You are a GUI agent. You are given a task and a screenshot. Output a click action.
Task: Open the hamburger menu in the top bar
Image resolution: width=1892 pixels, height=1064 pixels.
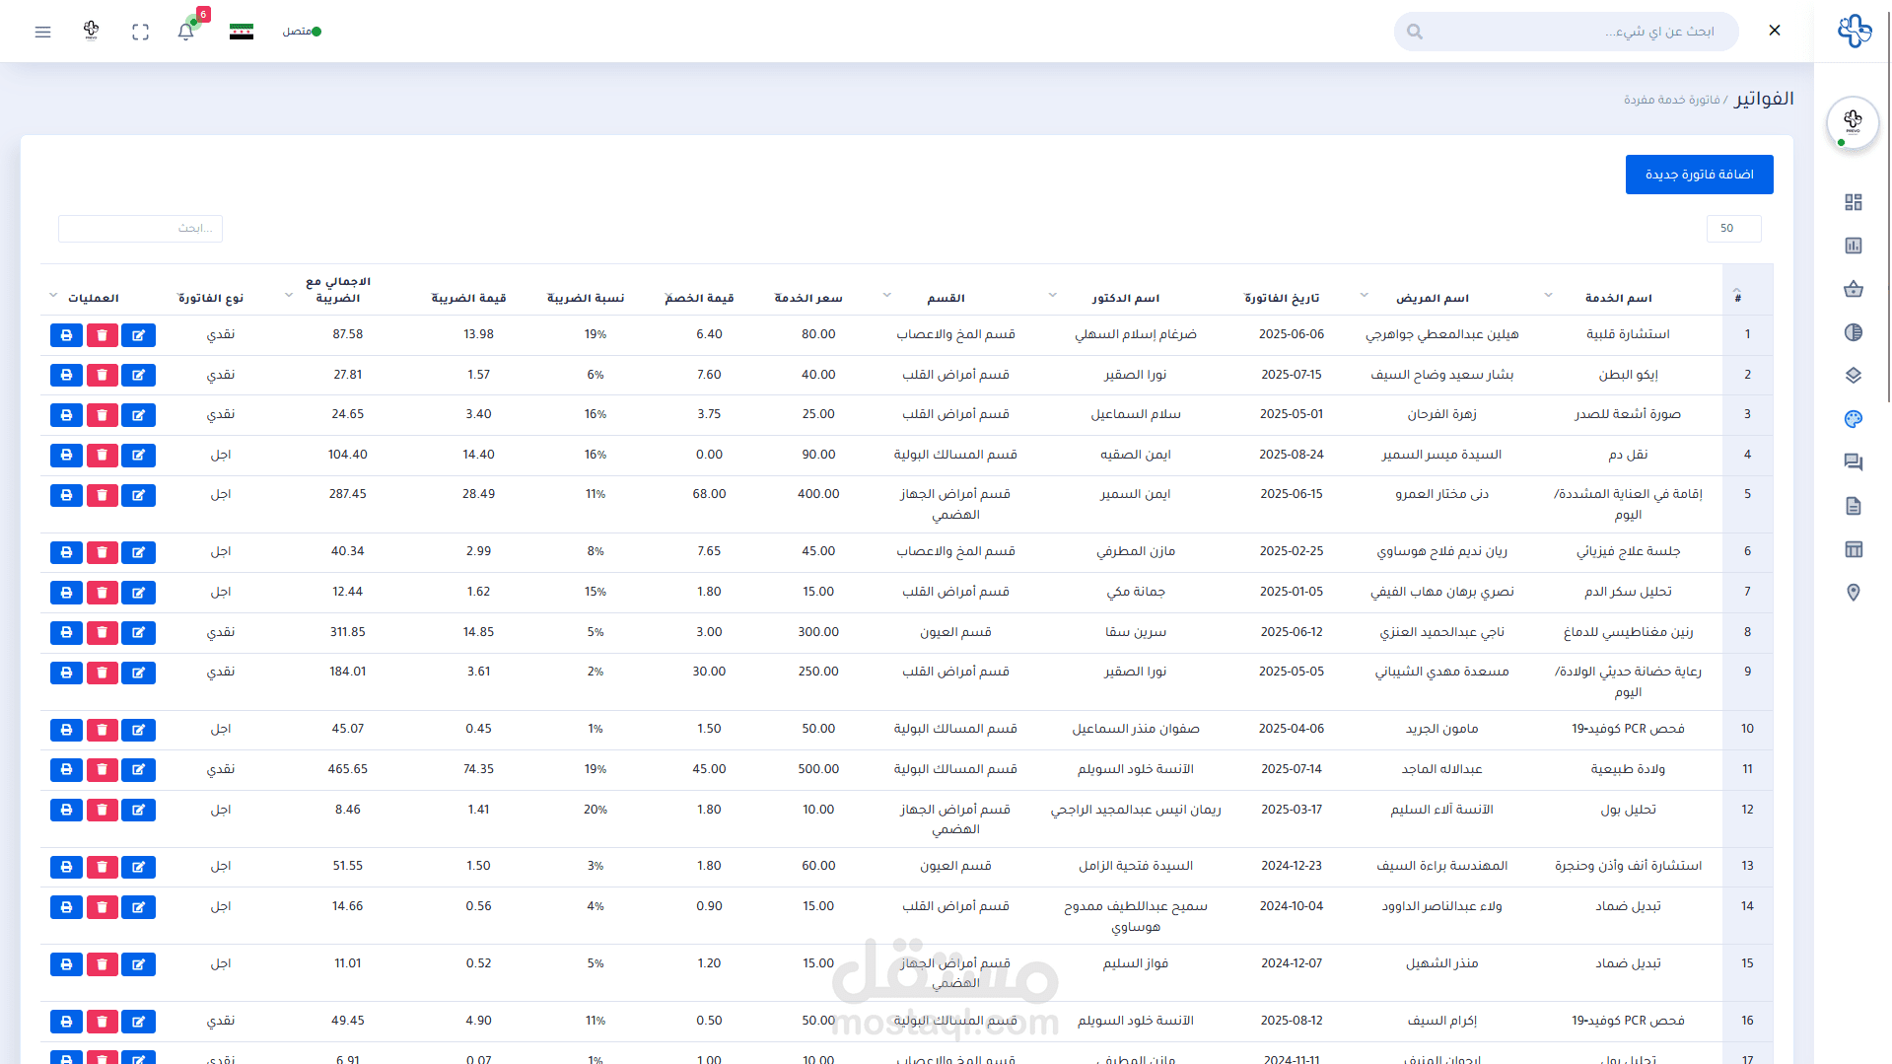tap(42, 32)
